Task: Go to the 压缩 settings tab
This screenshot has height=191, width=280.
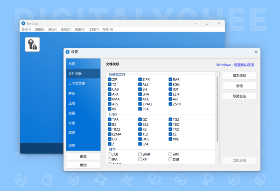Action: point(83,103)
